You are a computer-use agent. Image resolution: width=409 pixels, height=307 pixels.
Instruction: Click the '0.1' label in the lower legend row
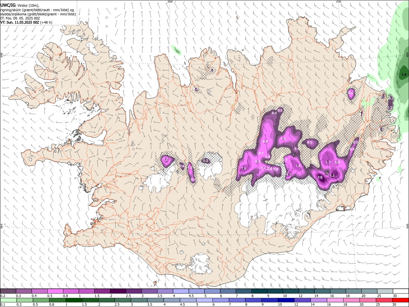tap(3, 304)
